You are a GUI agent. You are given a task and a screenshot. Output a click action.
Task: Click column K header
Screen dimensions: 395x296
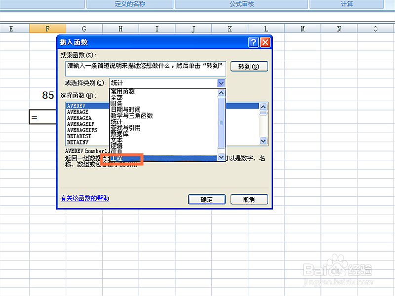230,29
